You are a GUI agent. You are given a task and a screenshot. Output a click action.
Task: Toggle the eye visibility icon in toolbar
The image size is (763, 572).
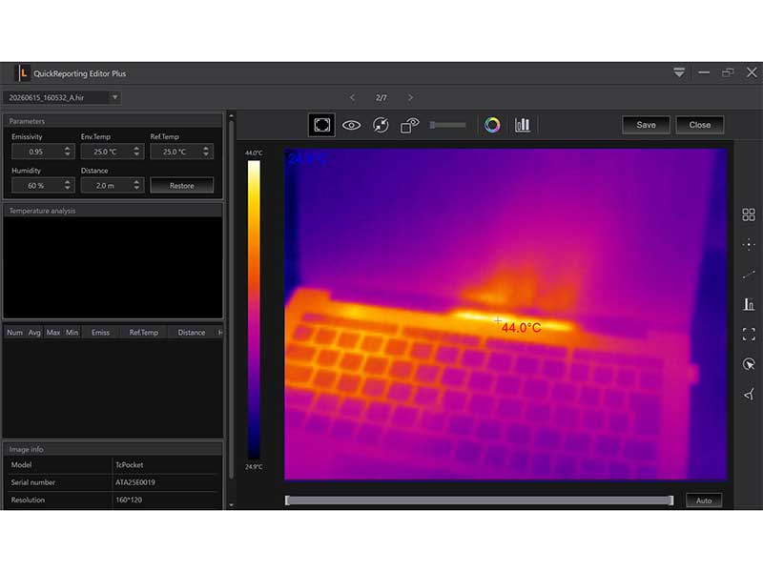click(x=351, y=125)
